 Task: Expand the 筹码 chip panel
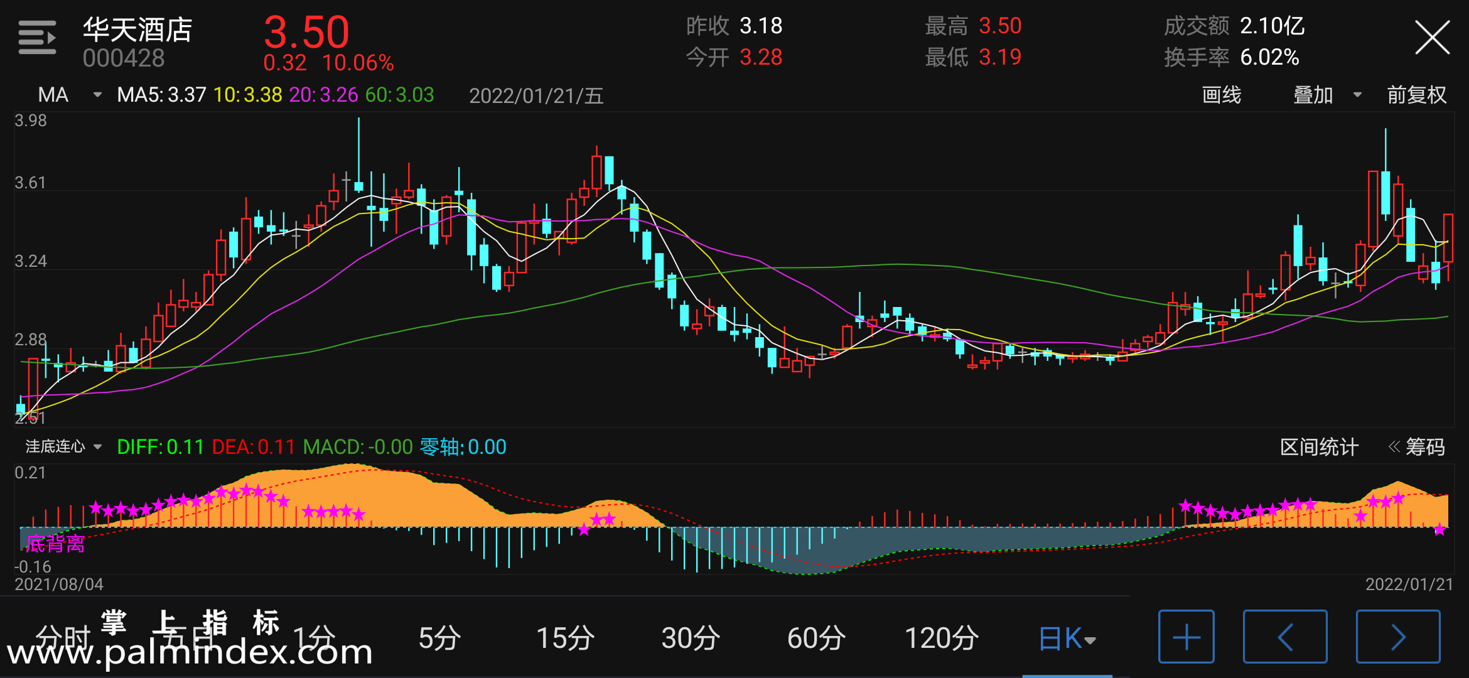coord(1417,447)
